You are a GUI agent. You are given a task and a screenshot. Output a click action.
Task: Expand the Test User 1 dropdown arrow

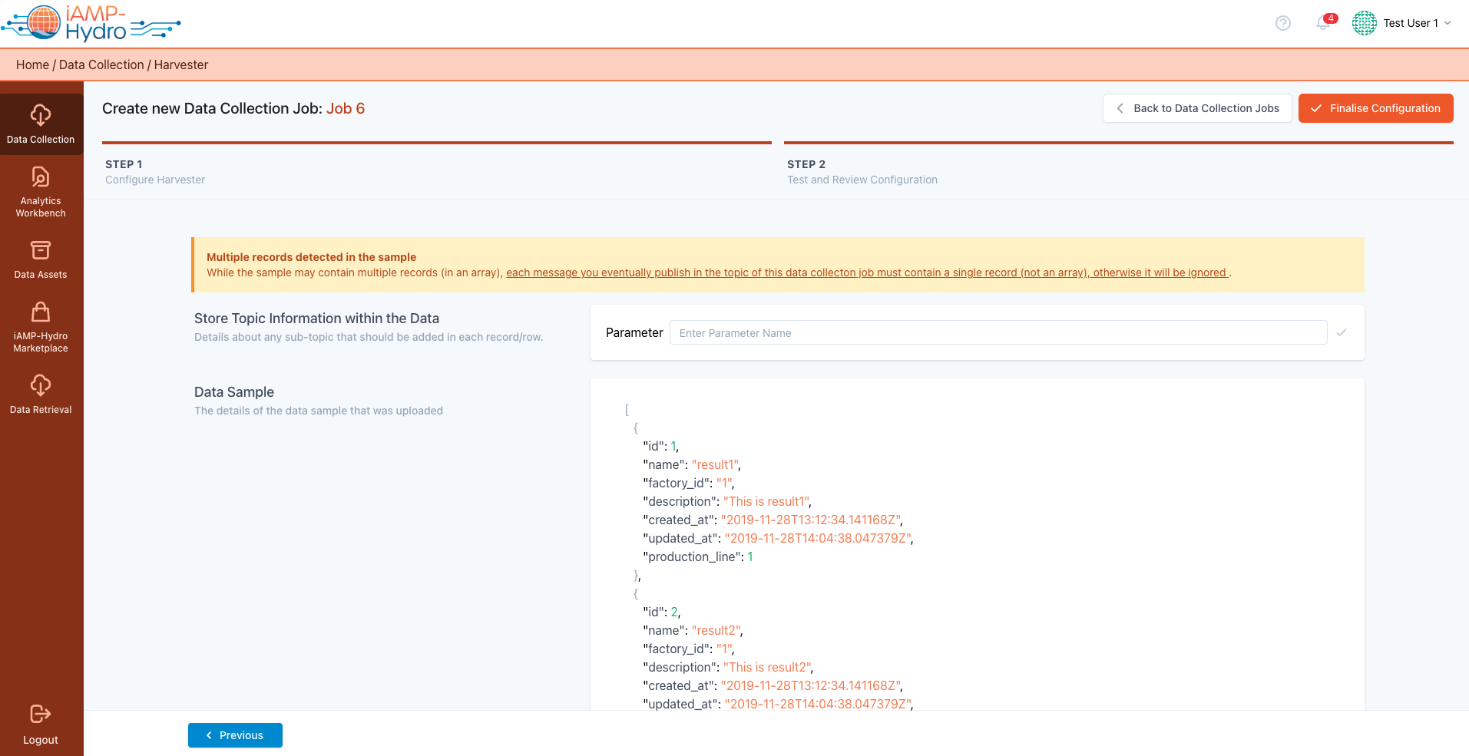(1447, 23)
